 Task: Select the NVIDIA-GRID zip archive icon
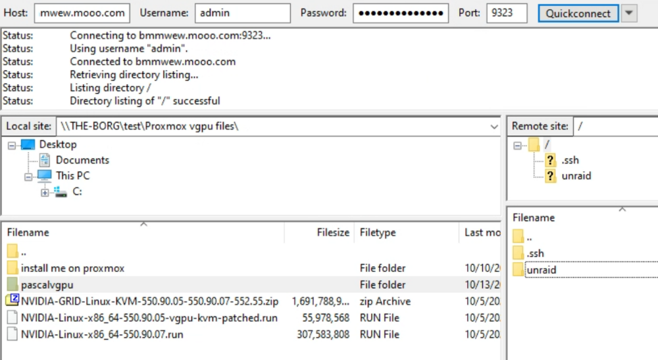click(x=12, y=300)
